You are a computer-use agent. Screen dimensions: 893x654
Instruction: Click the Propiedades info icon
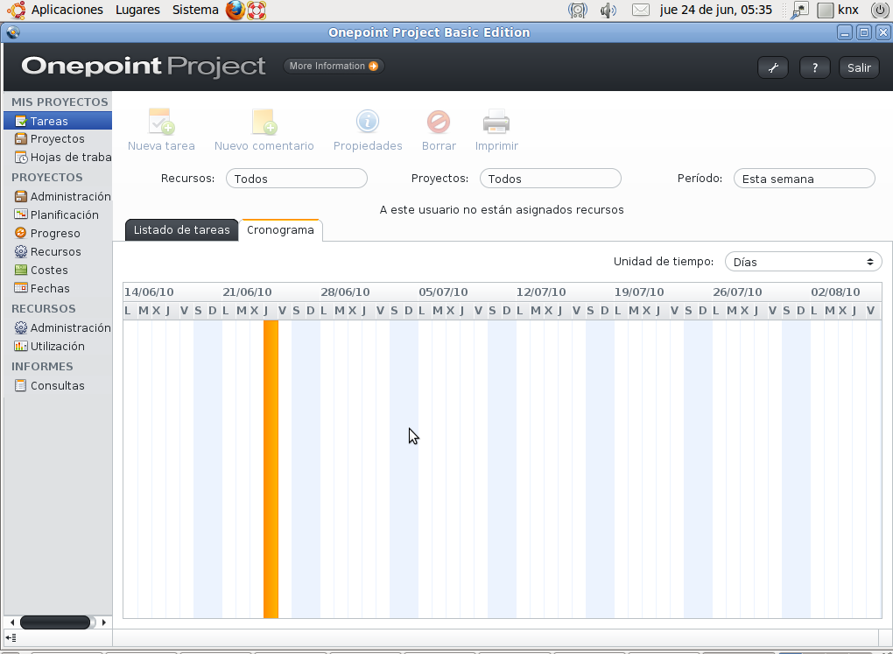pos(367,123)
